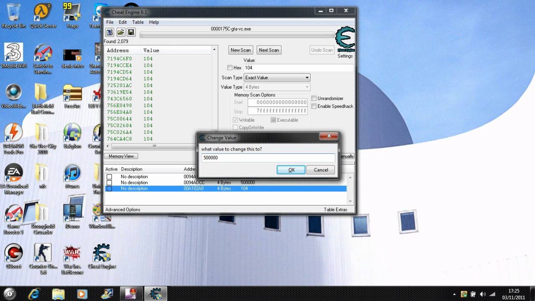Image resolution: width=535 pixels, height=301 pixels.
Task: Open 3MobileWiFi desktop icon
Action: pos(13,56)
